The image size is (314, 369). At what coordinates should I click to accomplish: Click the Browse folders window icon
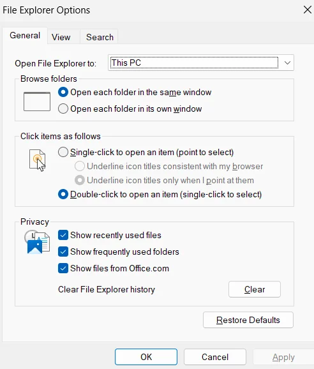(x=37, y=102)
